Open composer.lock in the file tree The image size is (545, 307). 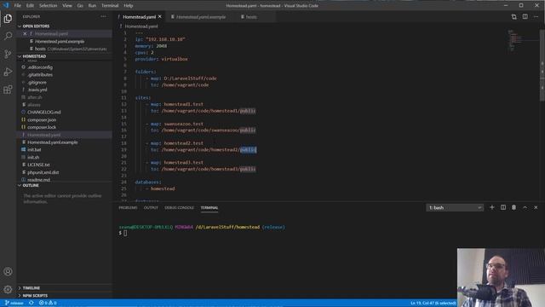[x=42, y=127]
